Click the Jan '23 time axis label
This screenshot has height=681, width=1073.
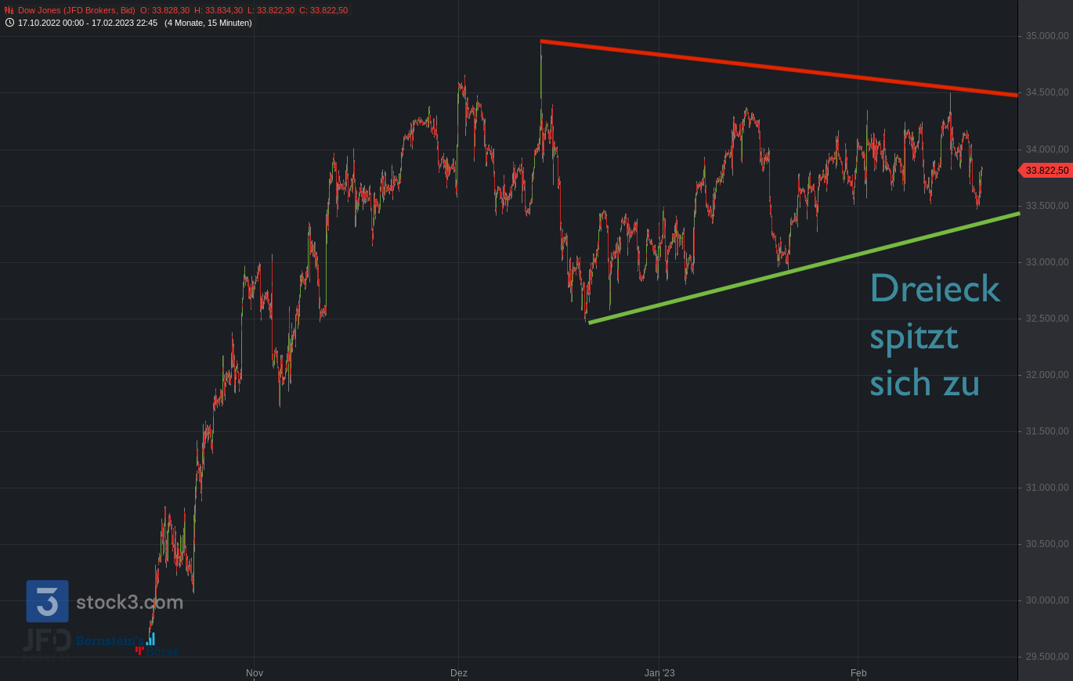coord(659,673)
